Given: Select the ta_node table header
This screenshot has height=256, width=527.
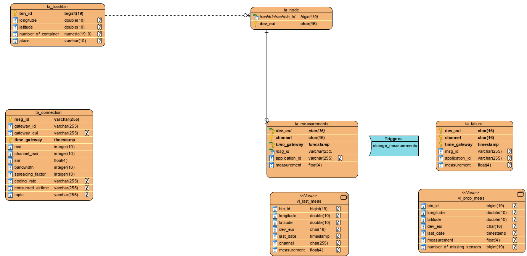Looking at the screenshot, I should point(291,10).
